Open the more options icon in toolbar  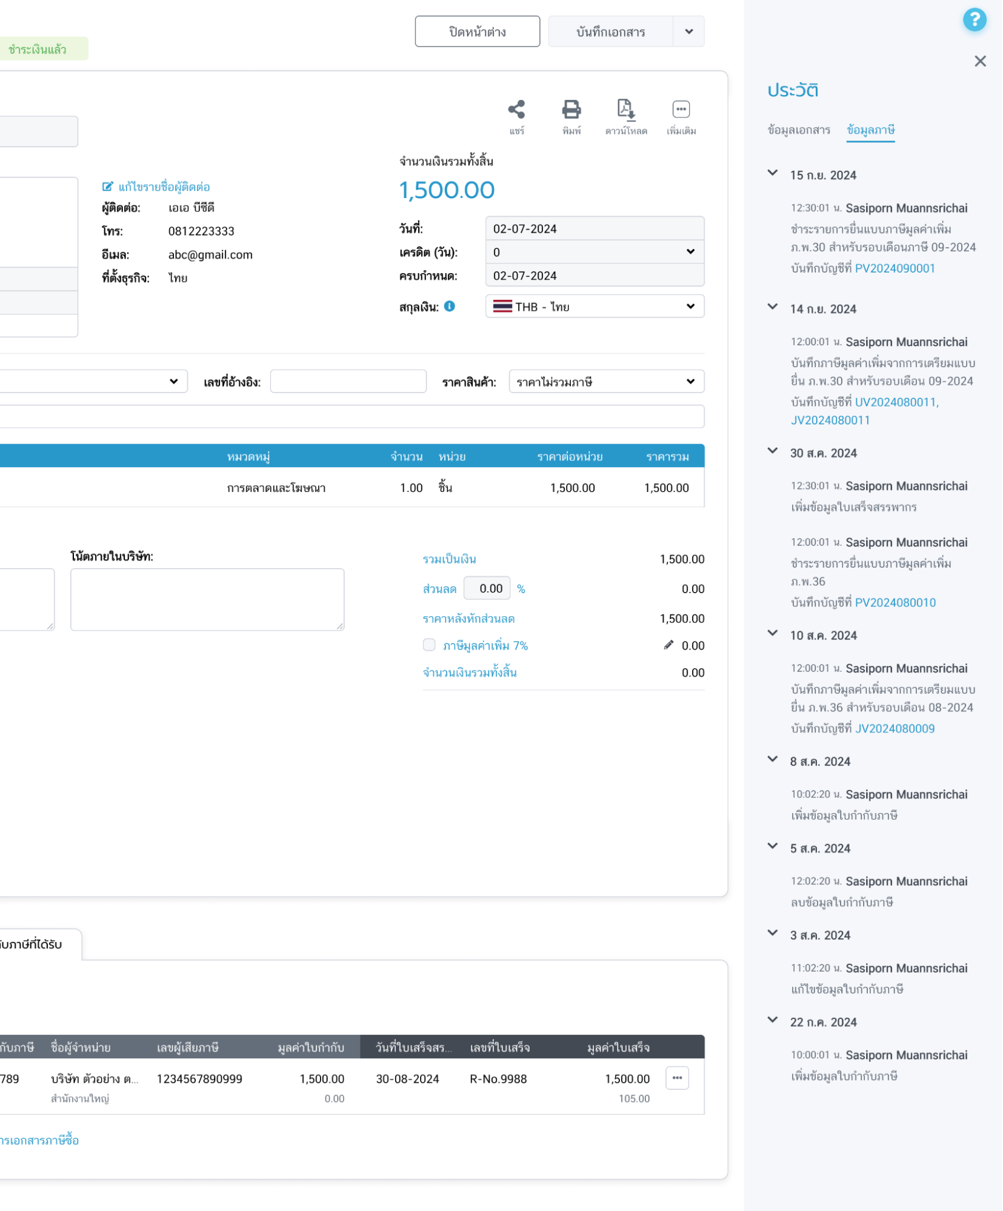click(681, 110)
